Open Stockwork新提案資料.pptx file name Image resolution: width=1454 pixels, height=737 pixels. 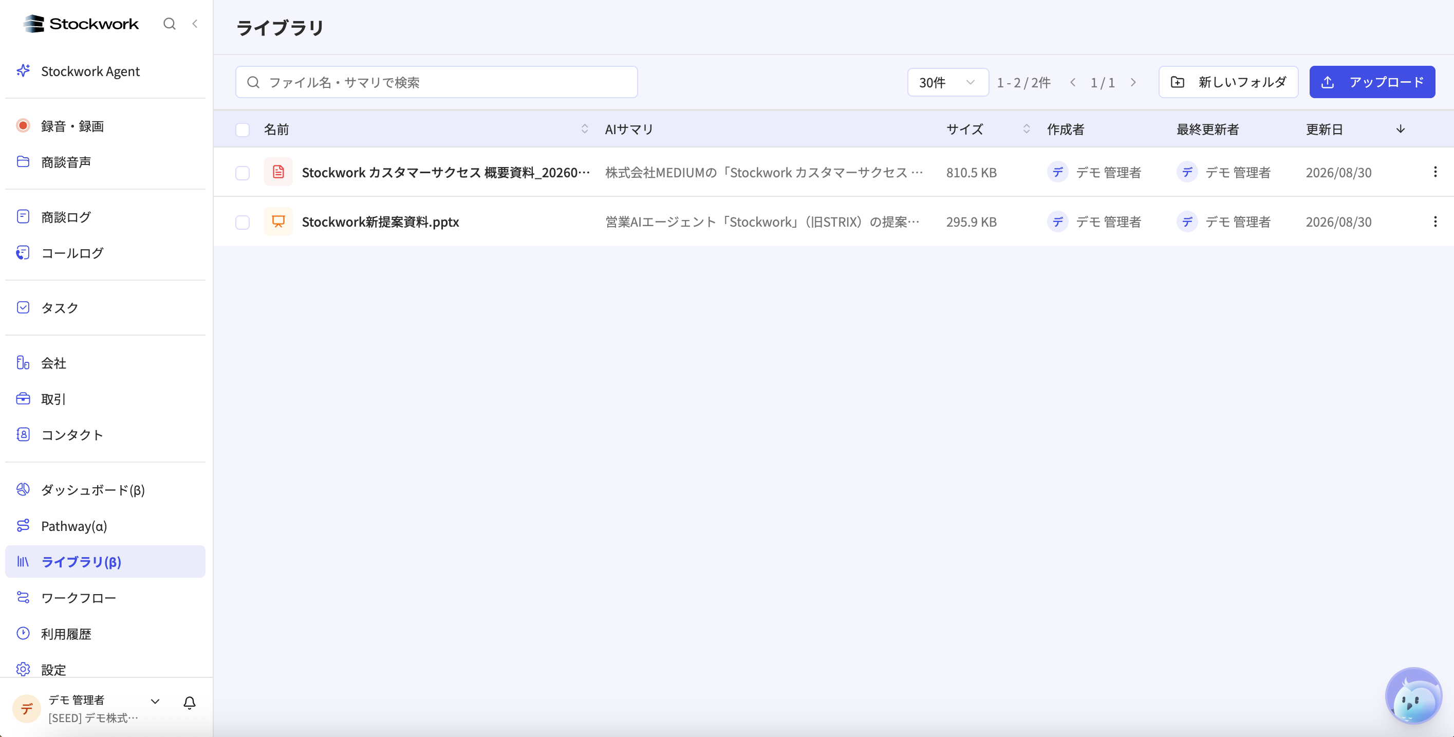coord(380,222)
